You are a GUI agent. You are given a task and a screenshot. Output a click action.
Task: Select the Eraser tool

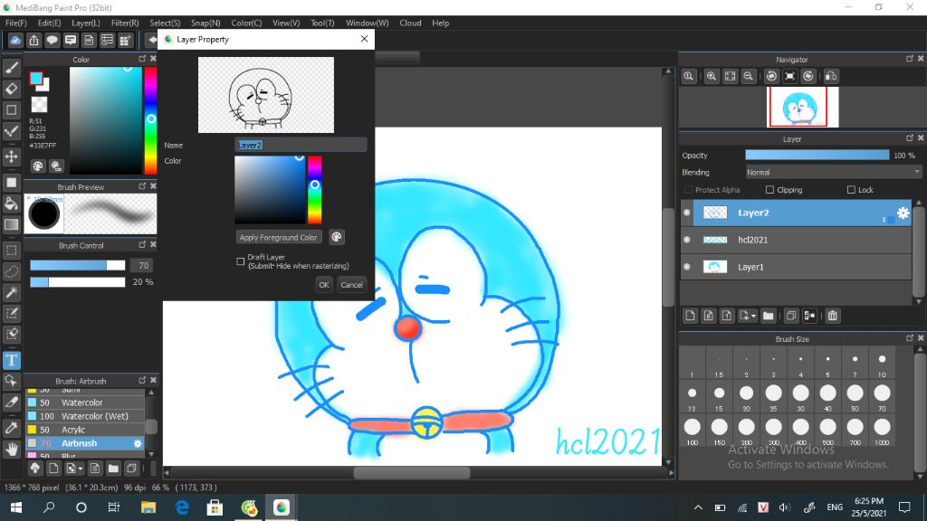coord(11,89)
